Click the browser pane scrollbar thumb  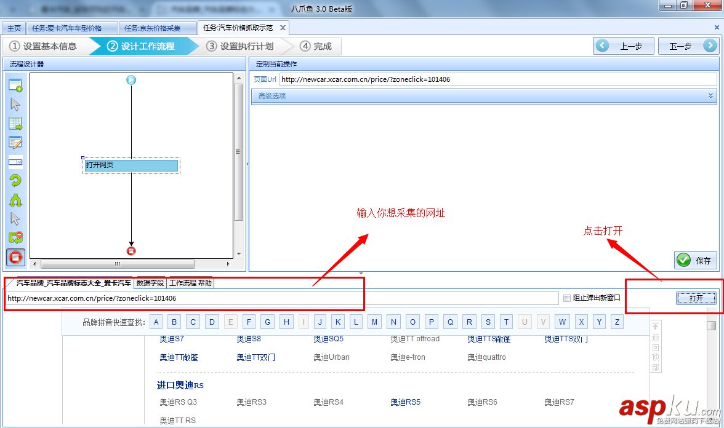712,326
